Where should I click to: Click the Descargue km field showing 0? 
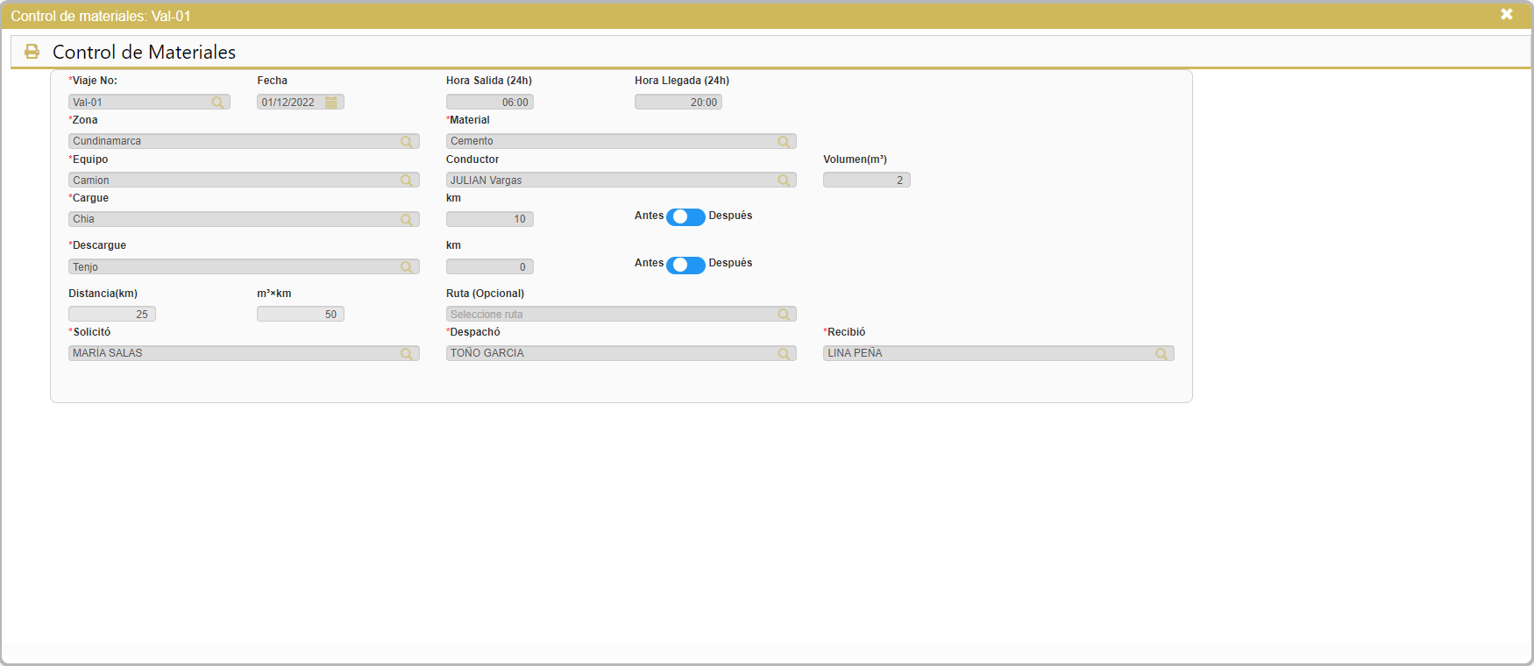point(490,267)
